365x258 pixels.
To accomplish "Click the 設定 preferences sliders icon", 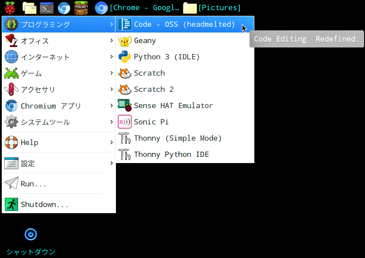I will (11, 163).
